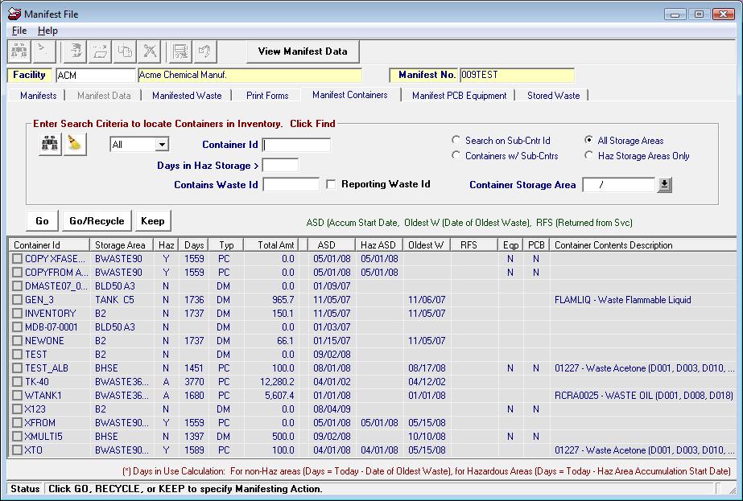Click the View Manifest Data button
743x501 pixels.
[303, 51]
